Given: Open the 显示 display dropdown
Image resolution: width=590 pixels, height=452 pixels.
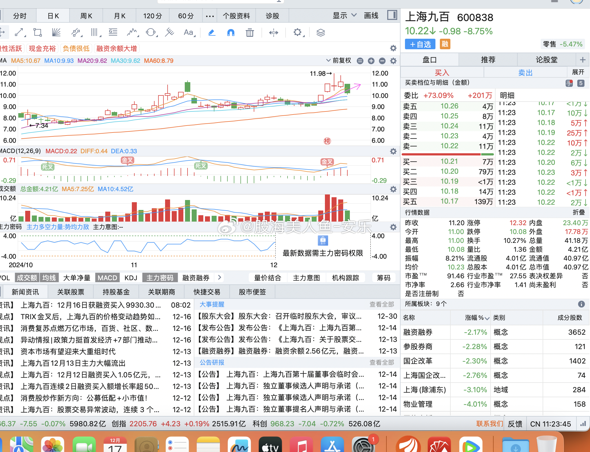Looking at the screenshot, I should pyautogui.click(x=345, y=15).
